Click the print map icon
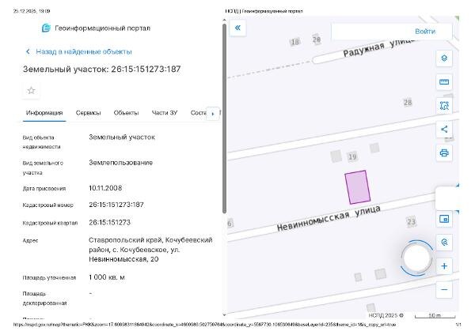 point(444,153)
